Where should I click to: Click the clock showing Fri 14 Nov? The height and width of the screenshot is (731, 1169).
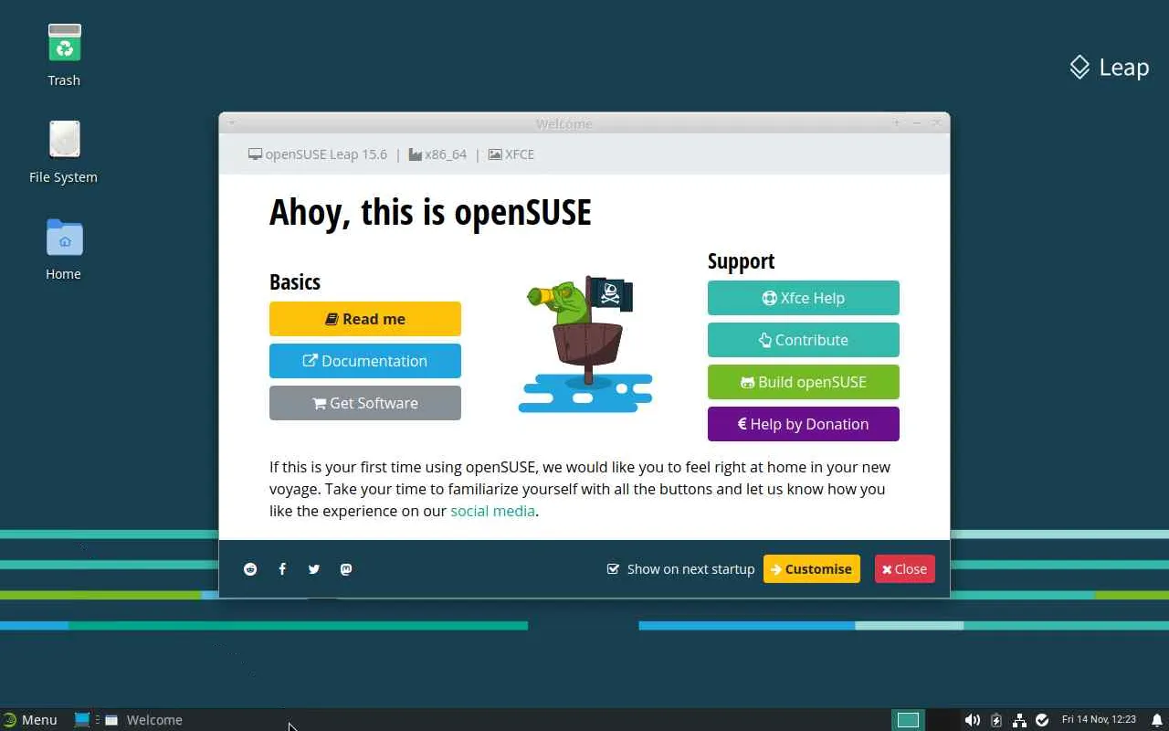(1099, 720)
